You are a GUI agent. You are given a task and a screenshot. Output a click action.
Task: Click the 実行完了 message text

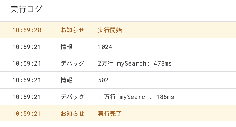(110, 114)
